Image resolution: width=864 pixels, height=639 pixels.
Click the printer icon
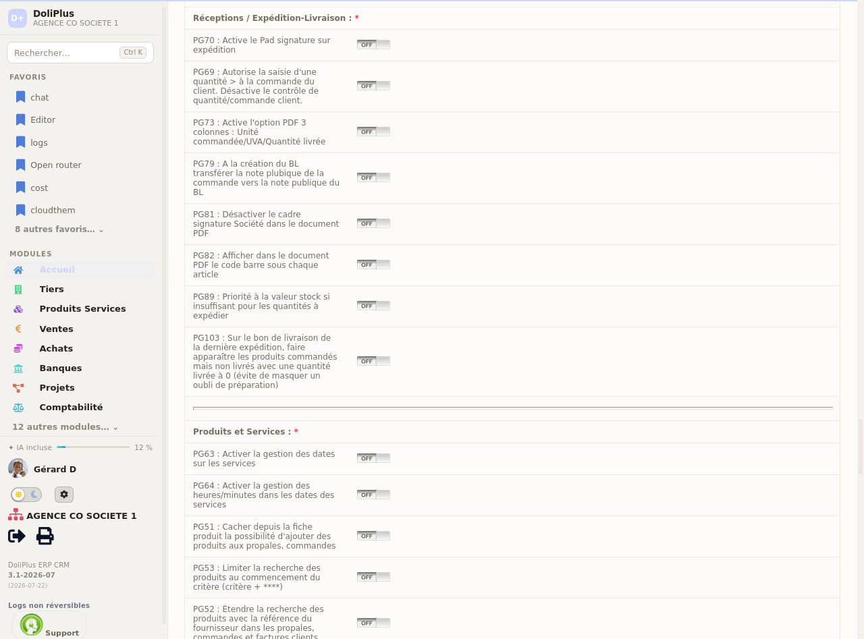coord(45,536)
